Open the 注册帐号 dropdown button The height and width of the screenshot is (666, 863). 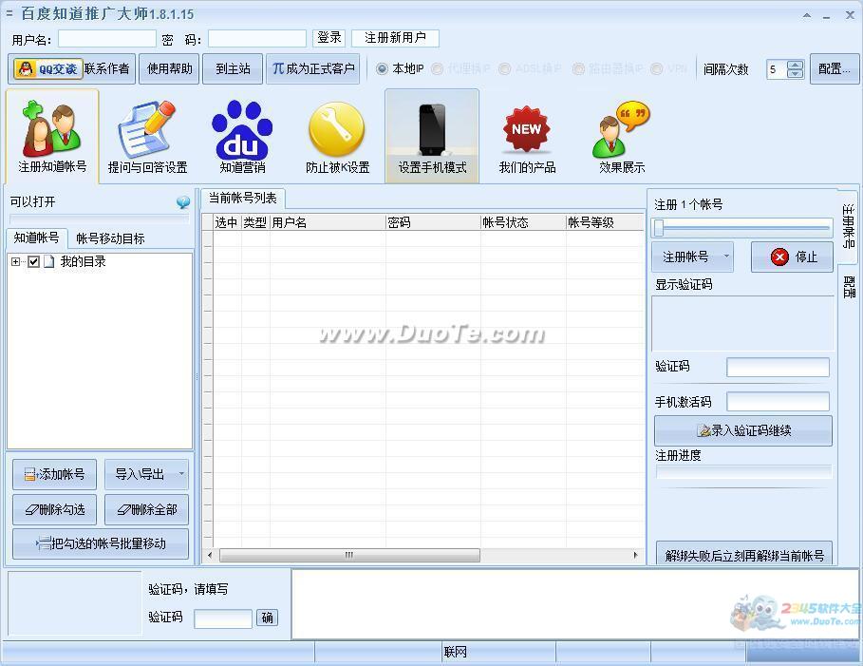click(692, 257)
